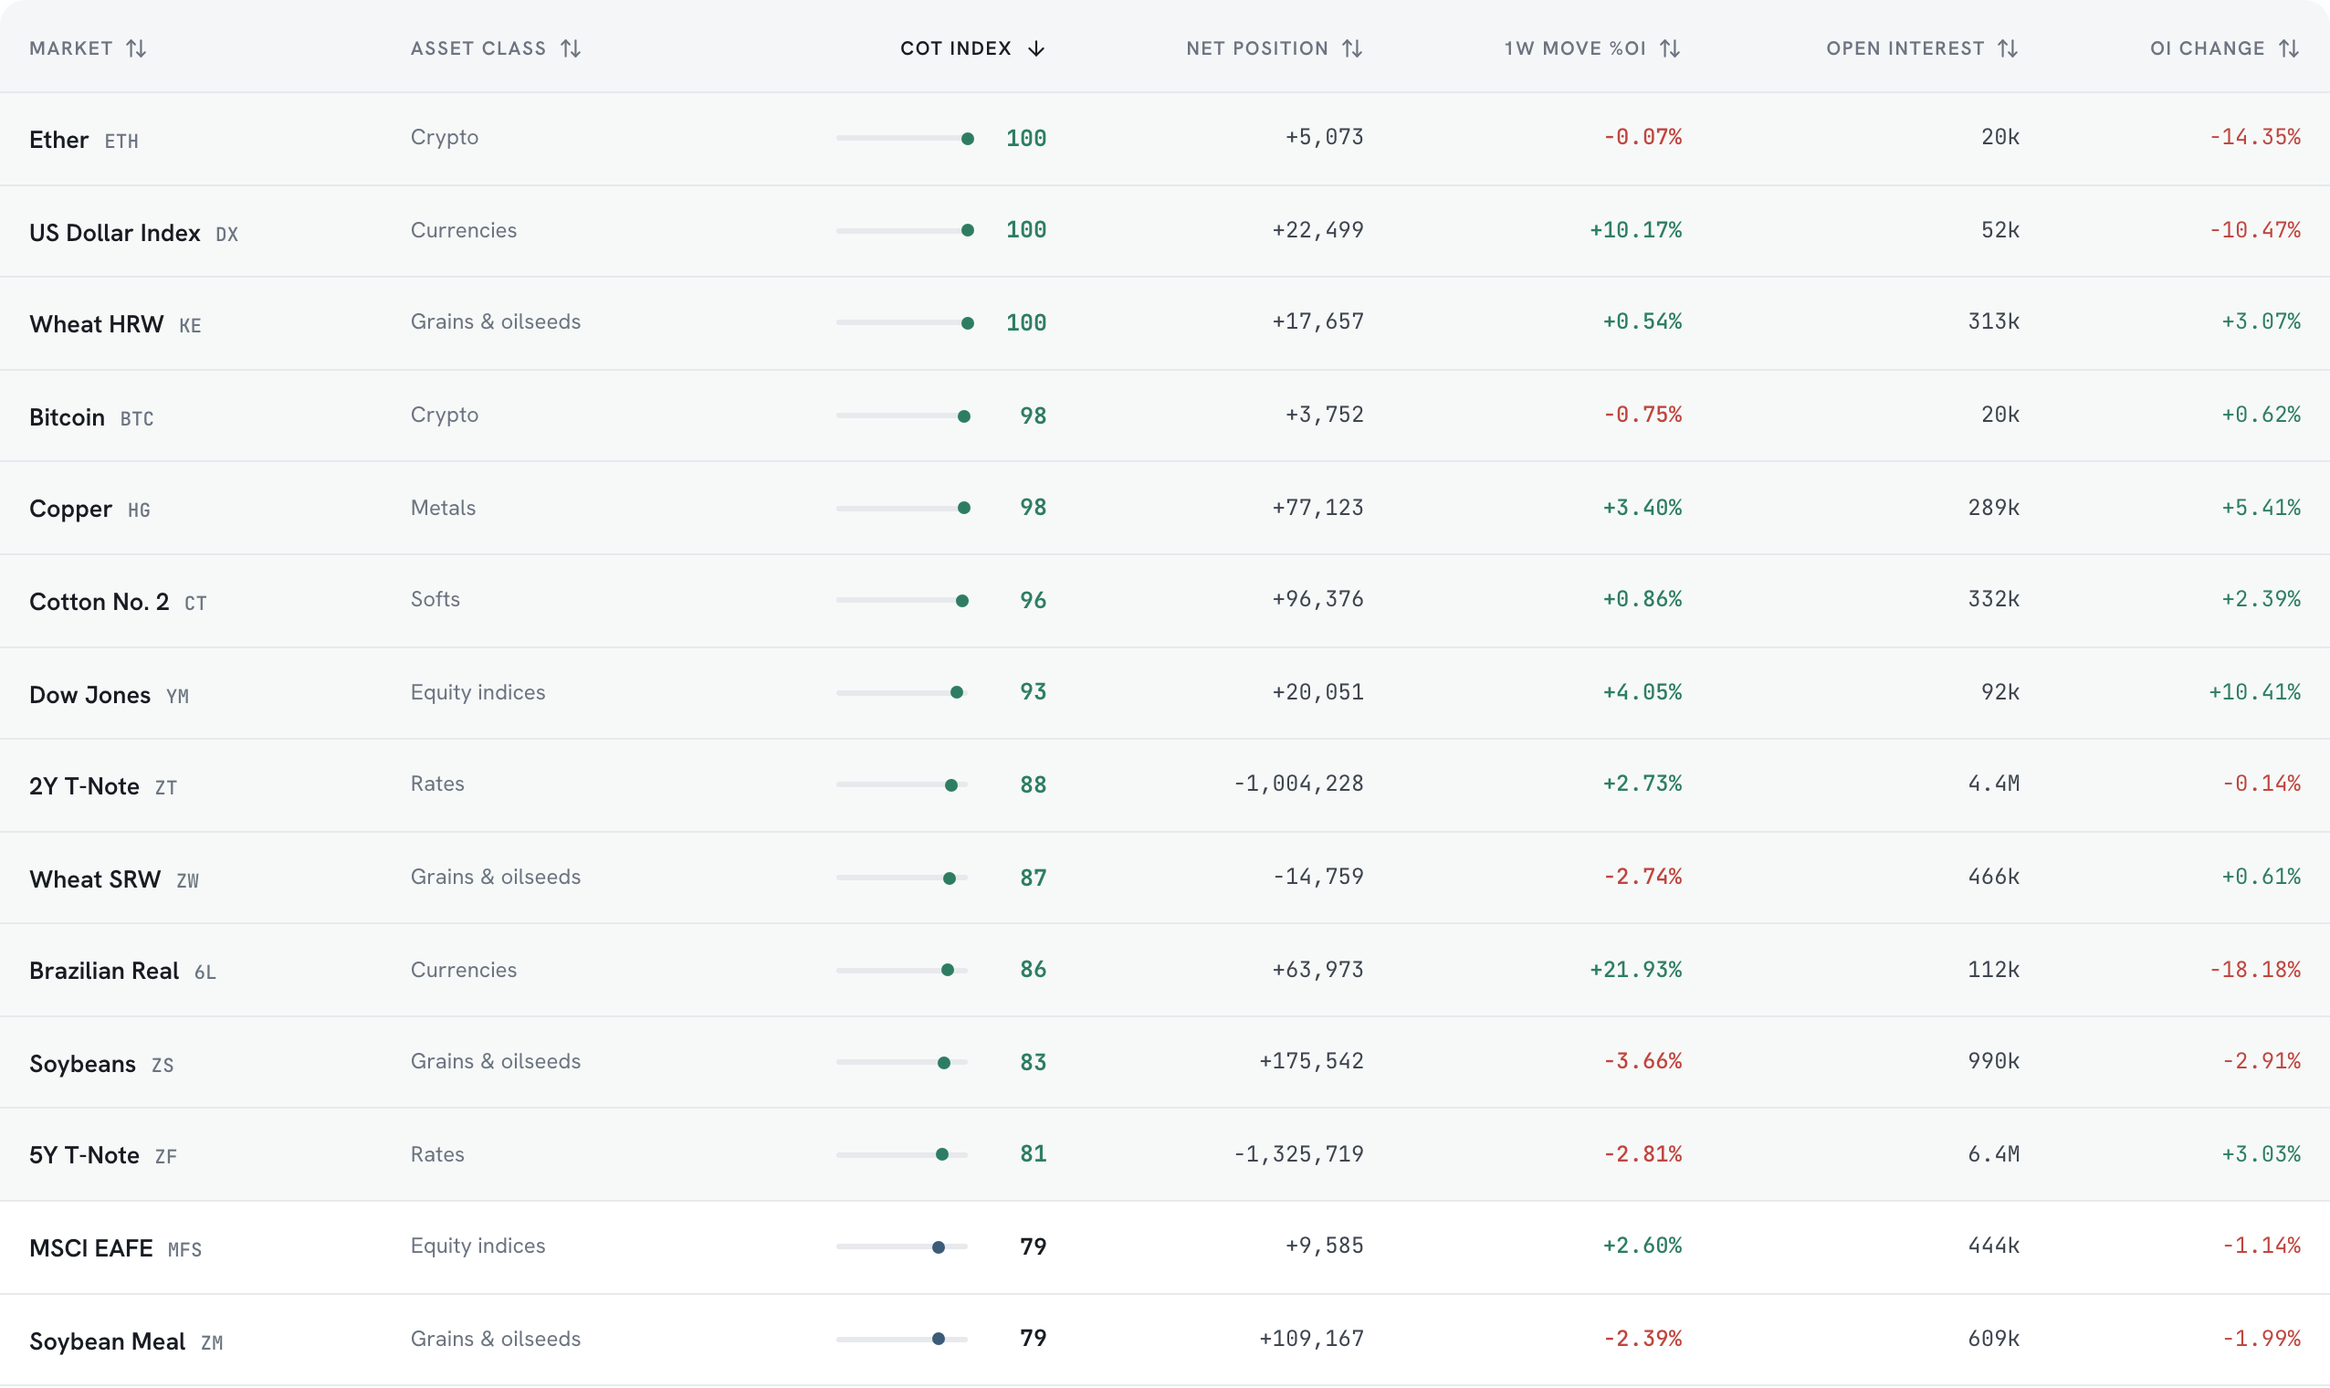The image size is (2330, 1388).
Task: Click the Softs asset class cell
Action: point(436,600)
